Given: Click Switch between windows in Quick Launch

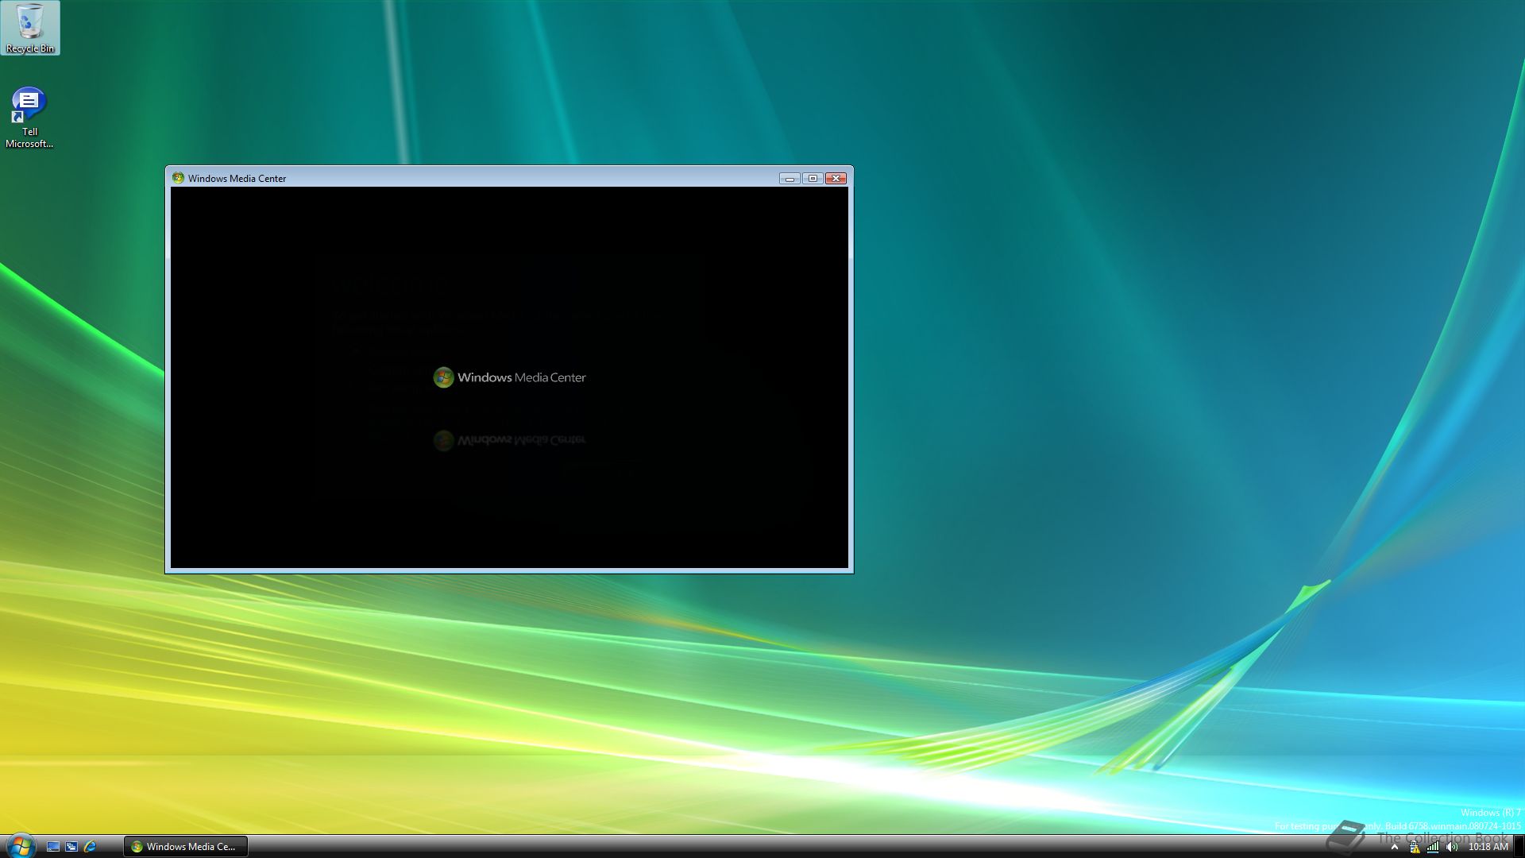Looking at the screenshot, I should pos(71,847).
